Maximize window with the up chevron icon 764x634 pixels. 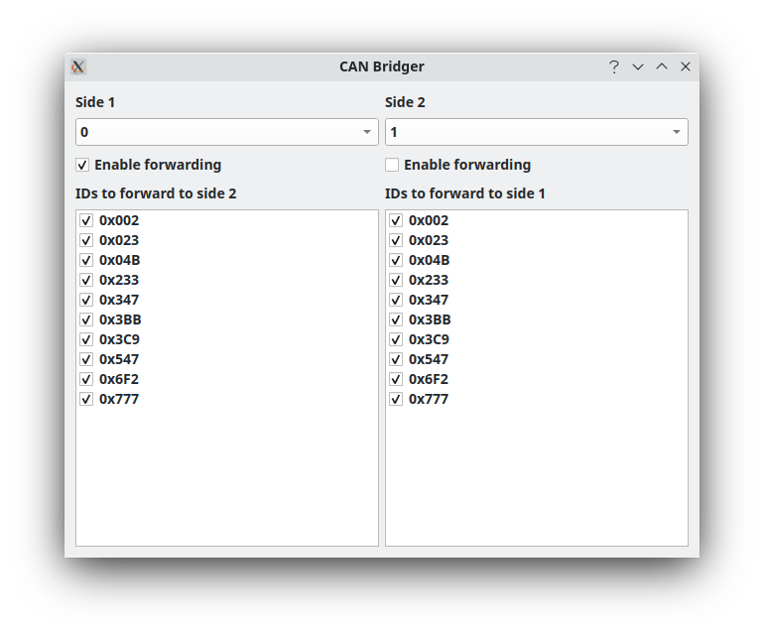[x=662, y=65]
